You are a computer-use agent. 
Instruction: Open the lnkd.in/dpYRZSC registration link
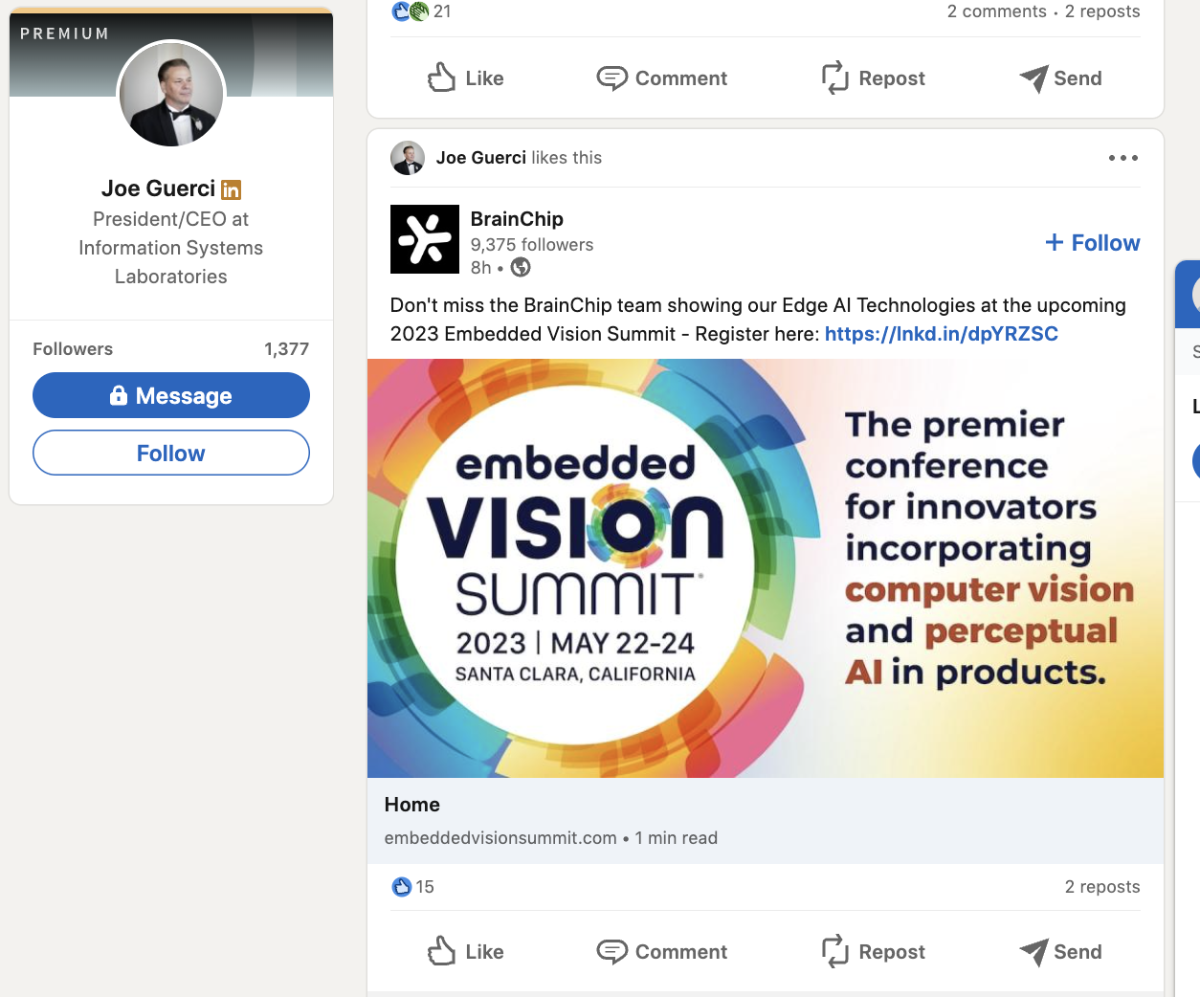coord(941,334)
